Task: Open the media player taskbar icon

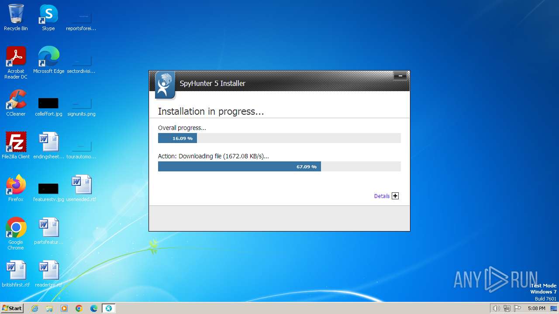Action: tap(64, 308)
